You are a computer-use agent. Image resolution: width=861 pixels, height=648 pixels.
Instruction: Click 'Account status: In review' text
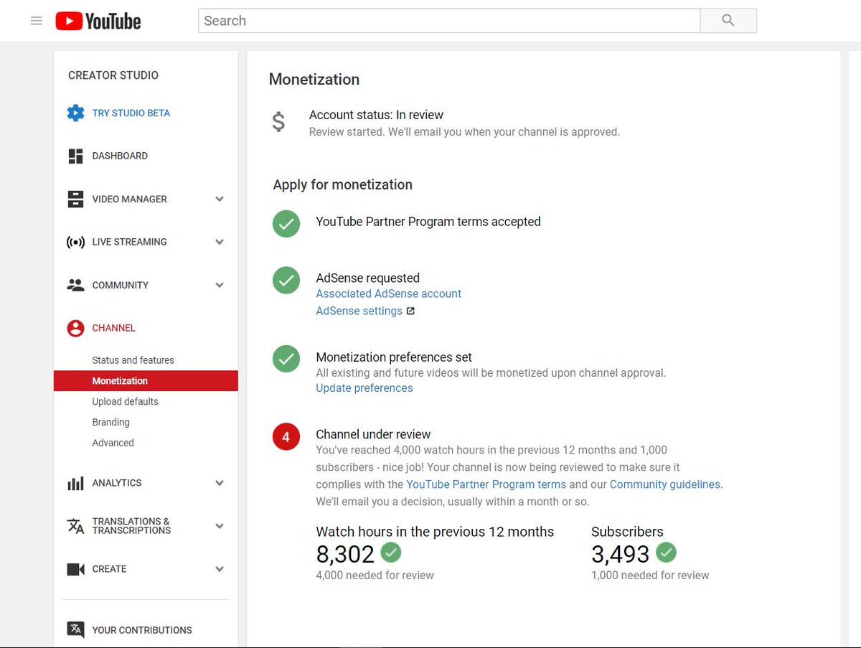(x=376, y=115)
